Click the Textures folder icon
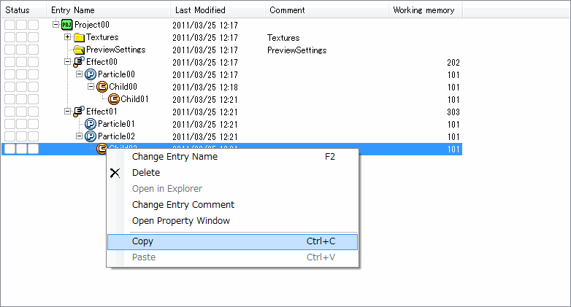The image size is (571, 307). click(79, 37)
